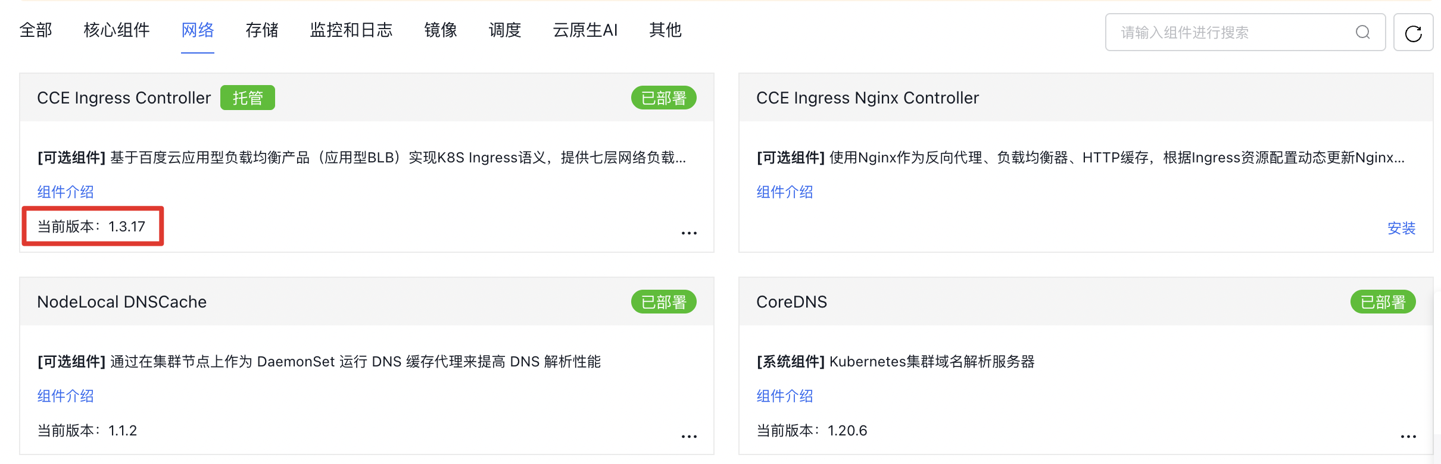Open 组件介绍 link for CoreDNS
Image resolution: width=1441 pixels, height=464 pixels.
click(785, 396)
